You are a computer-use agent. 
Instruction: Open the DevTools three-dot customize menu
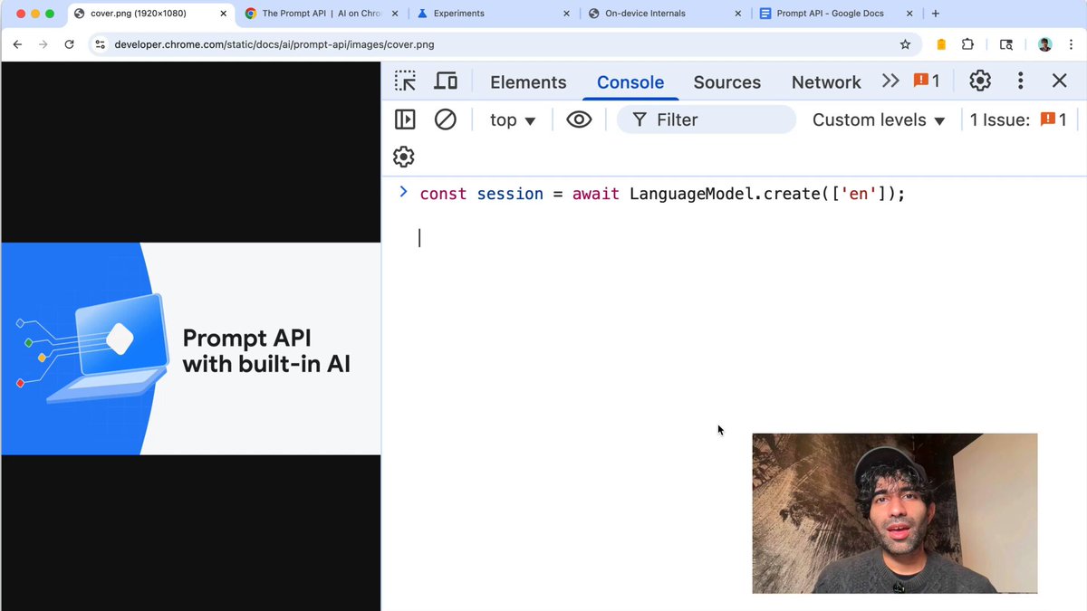click(1020, 81)
